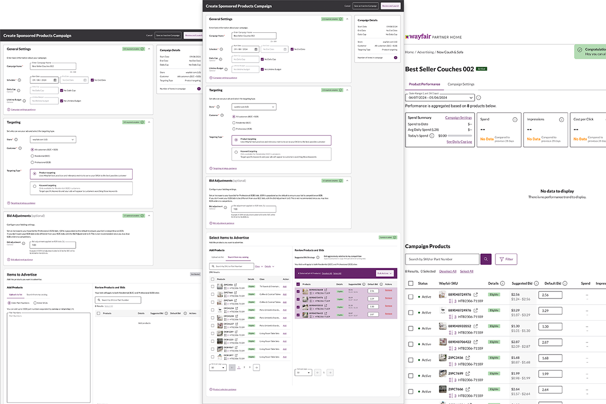This screenshot has width=606, height=404.
Task: Click the Filter button beside the Campaign Products search
Action: 506,259
